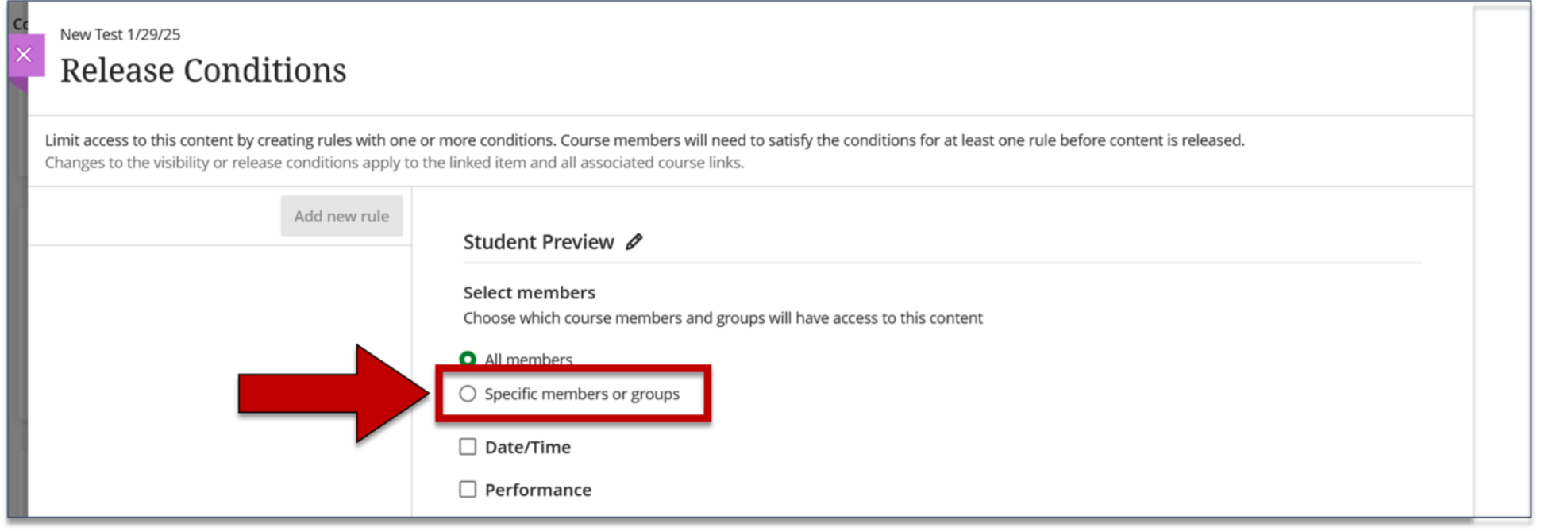The width and height of the screenshot is (1541, 531).
Task: Close the Release Conditions panel
Action: pyautogui.click(x=25, y=55)
